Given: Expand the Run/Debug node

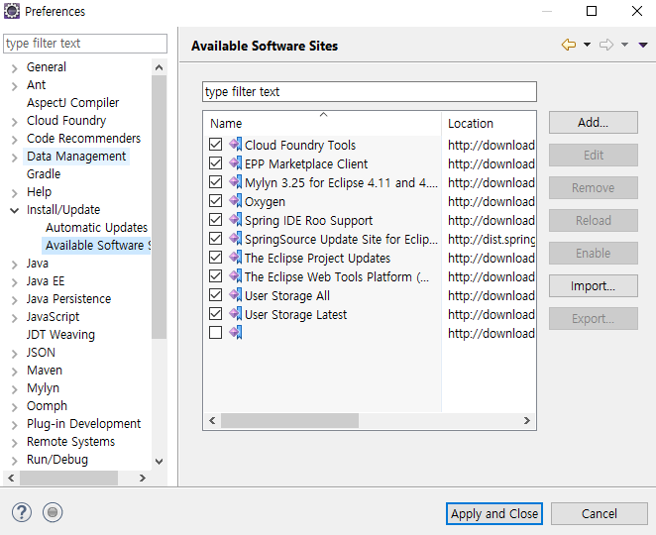Looking at the screenshot, I should pos(14,460).
